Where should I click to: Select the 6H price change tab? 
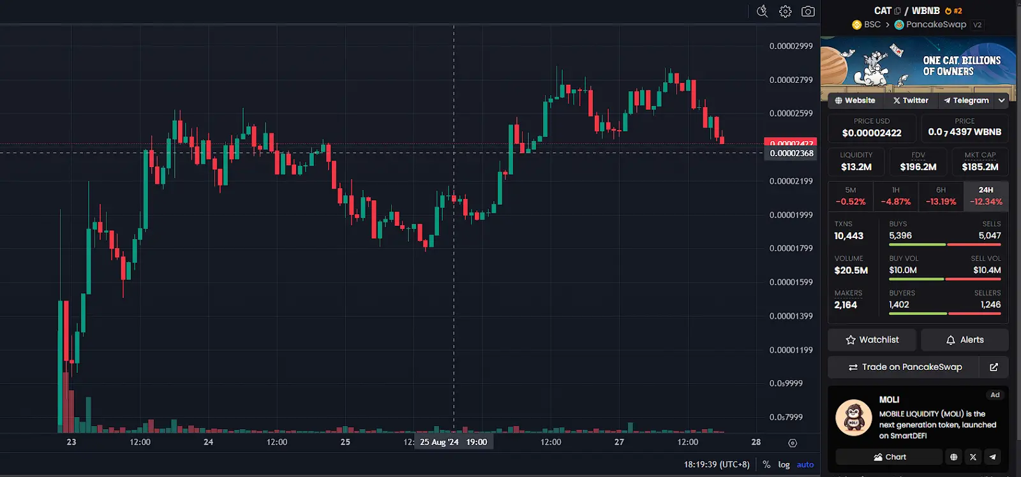[x=941, y=196]
